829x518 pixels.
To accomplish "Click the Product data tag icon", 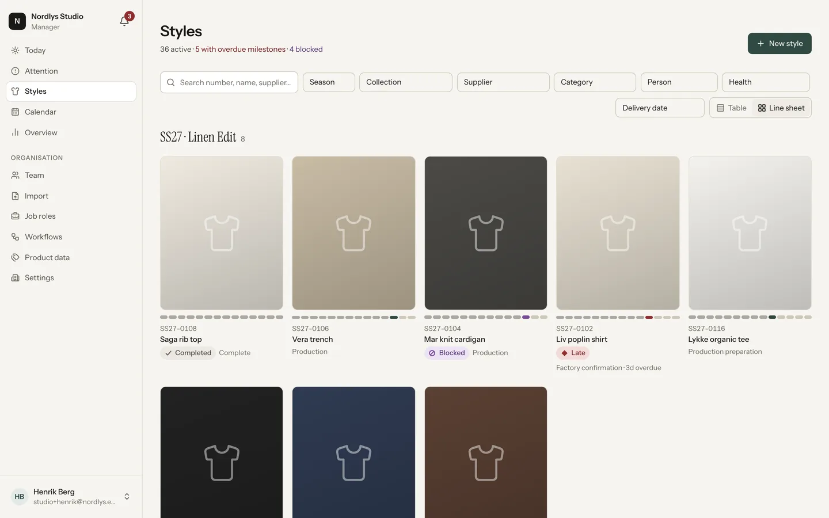I will coord(16,258).
